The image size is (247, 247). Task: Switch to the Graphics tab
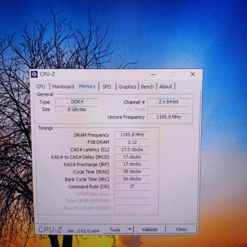click(x=127, y=87)
